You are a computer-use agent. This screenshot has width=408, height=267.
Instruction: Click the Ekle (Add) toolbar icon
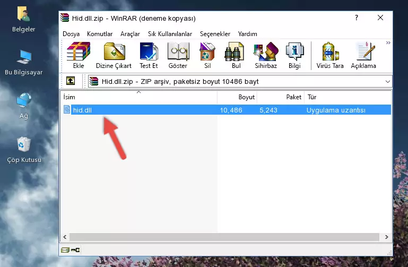click(x=79, y=55)
